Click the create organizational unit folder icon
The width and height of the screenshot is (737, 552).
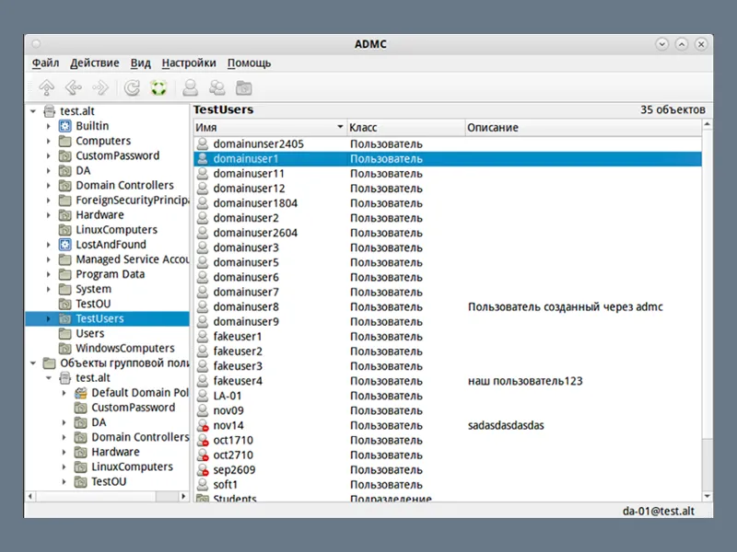[x=244, y=87]
